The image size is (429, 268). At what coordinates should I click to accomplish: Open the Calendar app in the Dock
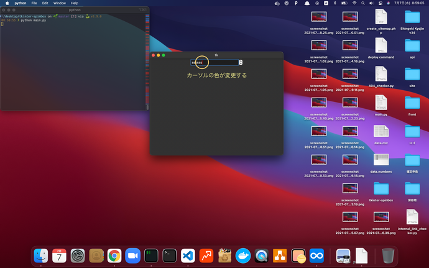pos(59,256)
